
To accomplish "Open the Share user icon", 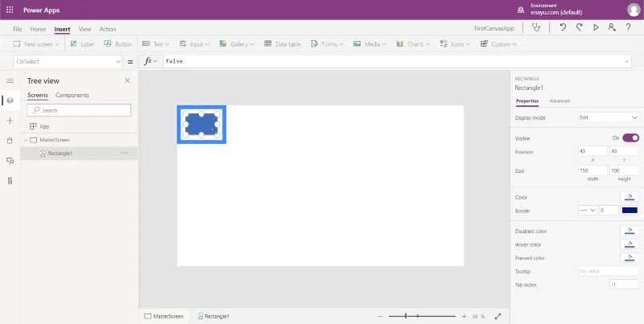I will tap(612, 27).
